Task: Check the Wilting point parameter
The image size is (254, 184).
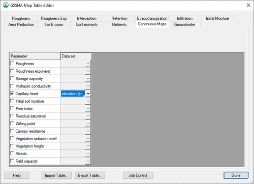Action: [x=12, y=124]
